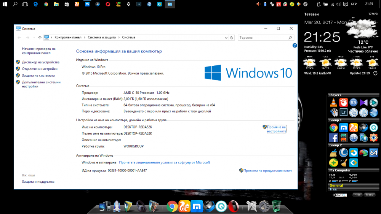Read Microsoft software license terms link
381x214 pixels.
(164, 162)
